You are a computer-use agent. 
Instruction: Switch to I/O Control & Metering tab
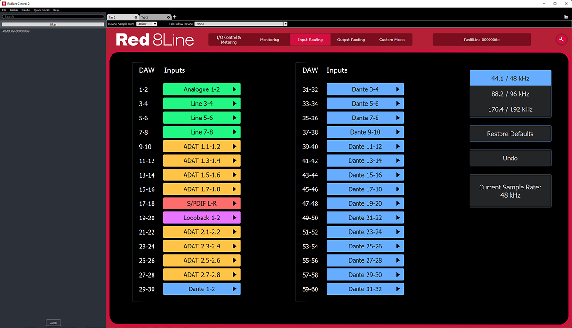point(229,40)
